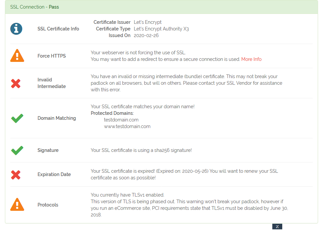
Task: Click the Certificate Issuer value Let's Encrypt
Action: point(147,22)
